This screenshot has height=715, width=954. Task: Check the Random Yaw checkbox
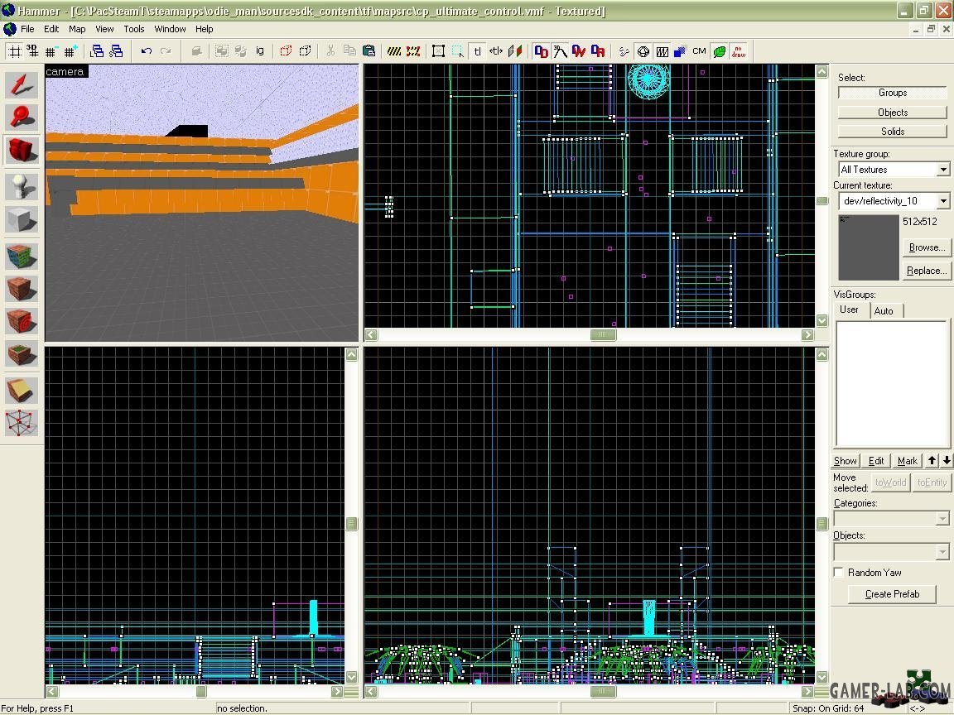tap(839, 572)
